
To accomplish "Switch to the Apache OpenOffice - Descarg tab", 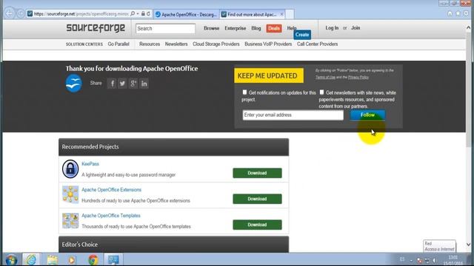I will pos(187,14).
